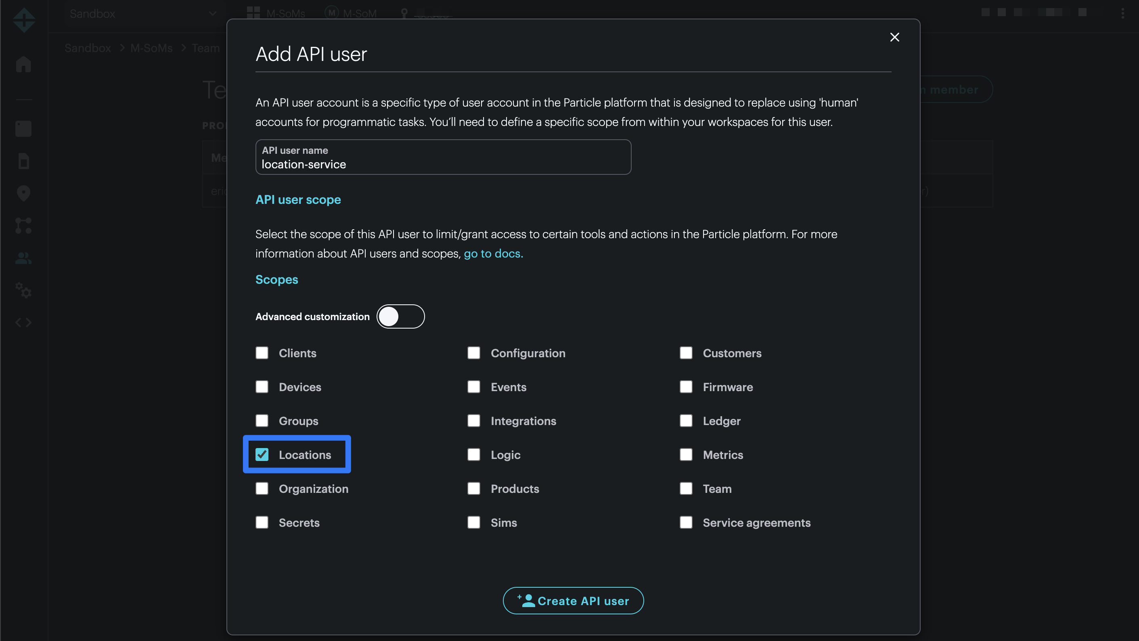Open the location pin sidebar icon
The image size is (1139, 641).
[x=23, y=193]
